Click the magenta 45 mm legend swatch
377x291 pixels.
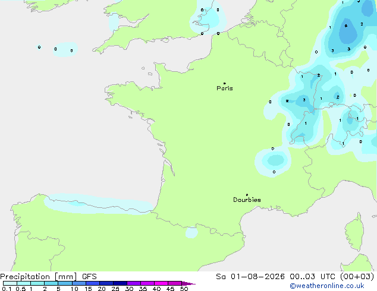[175, 283]
